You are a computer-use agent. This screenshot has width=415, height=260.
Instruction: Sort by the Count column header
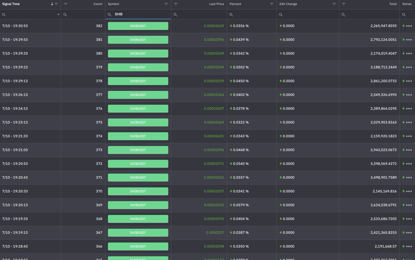(98, 4)
